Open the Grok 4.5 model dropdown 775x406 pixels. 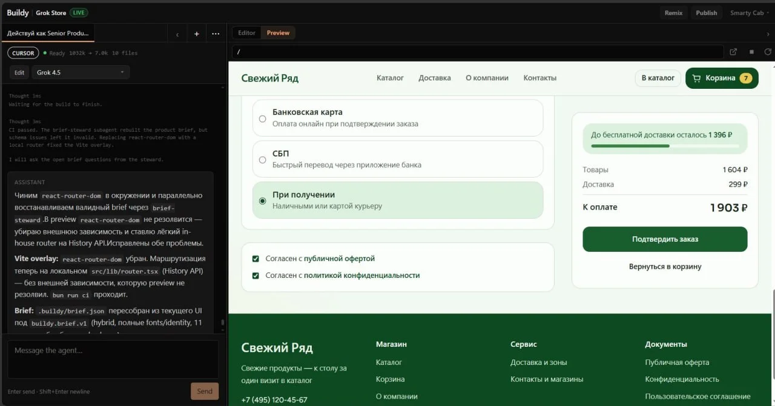[81, 72]
